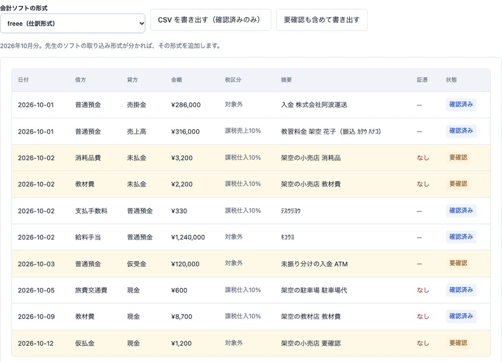The image size is (502, 362).
Task: Click date 2026-10-05
Action: [36, 291]
